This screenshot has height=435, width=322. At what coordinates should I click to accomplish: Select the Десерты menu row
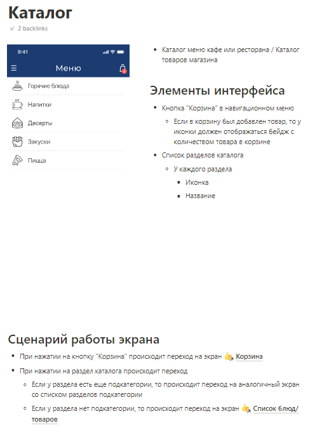pos(68,123)
